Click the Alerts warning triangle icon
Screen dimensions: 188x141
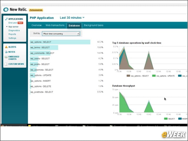click(x=6, y=47)
